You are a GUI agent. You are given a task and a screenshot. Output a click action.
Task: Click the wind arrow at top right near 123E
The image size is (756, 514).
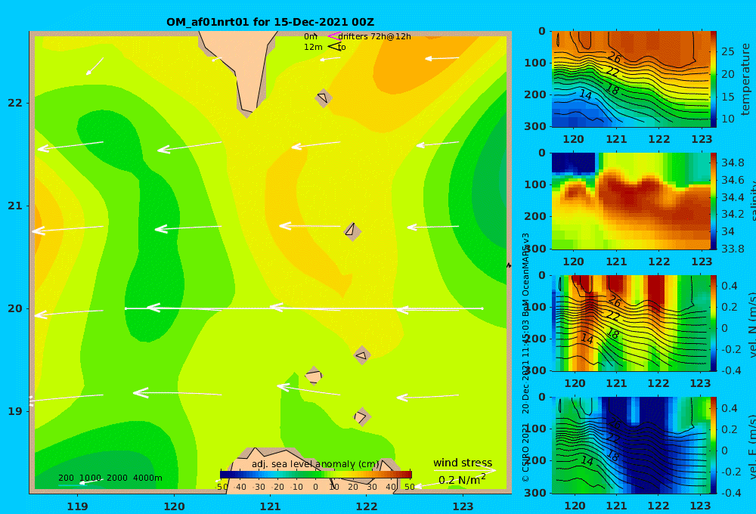[442, 58]
